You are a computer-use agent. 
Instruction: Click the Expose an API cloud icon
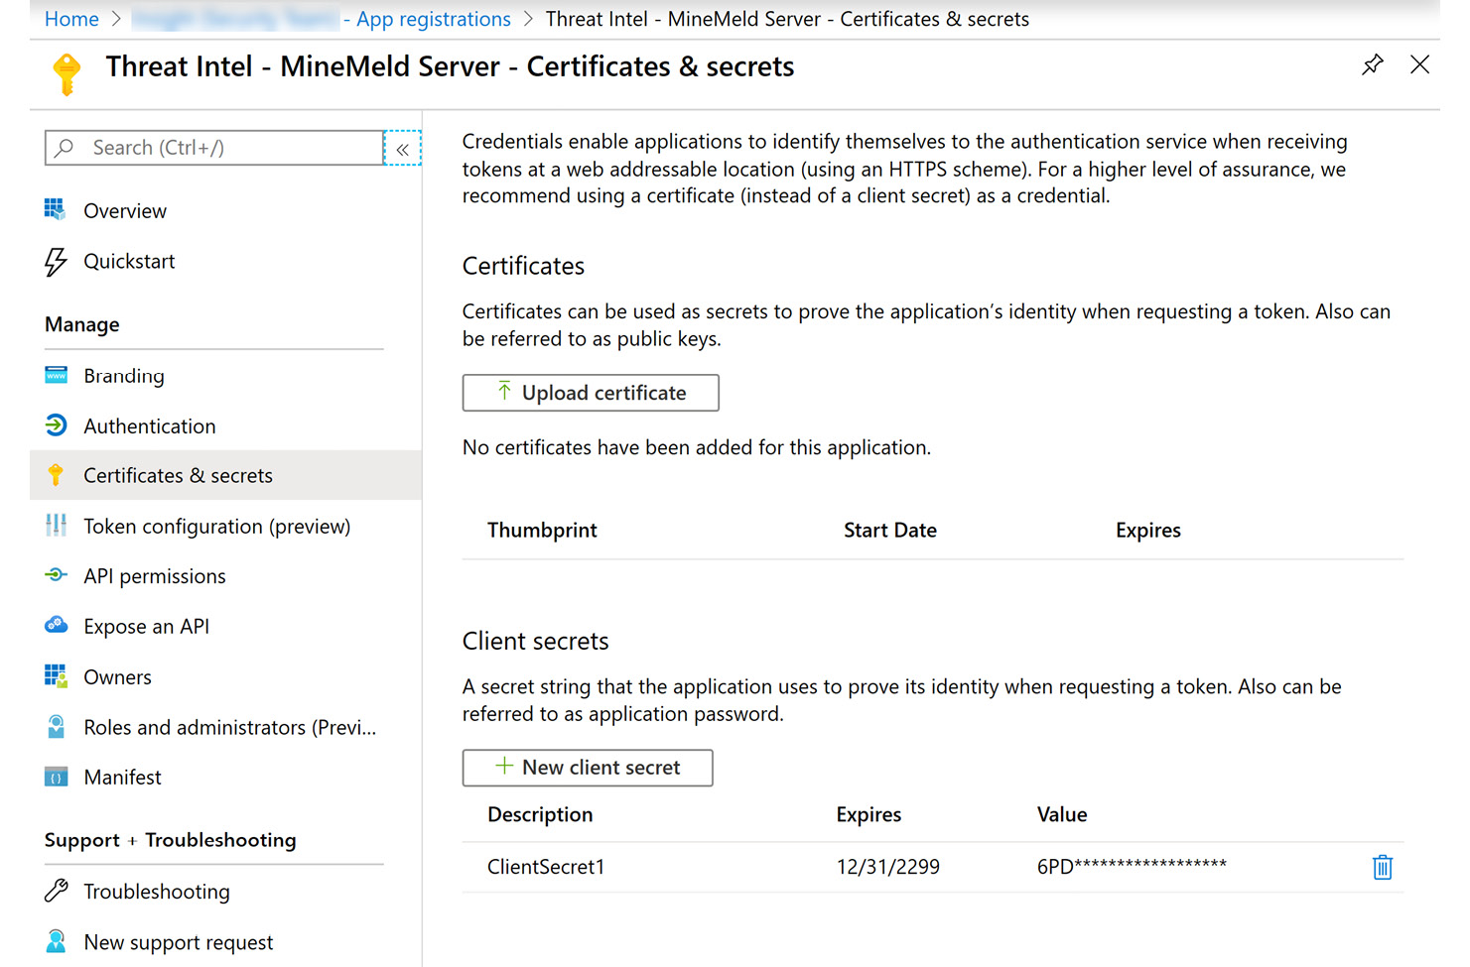coord(56,625)
